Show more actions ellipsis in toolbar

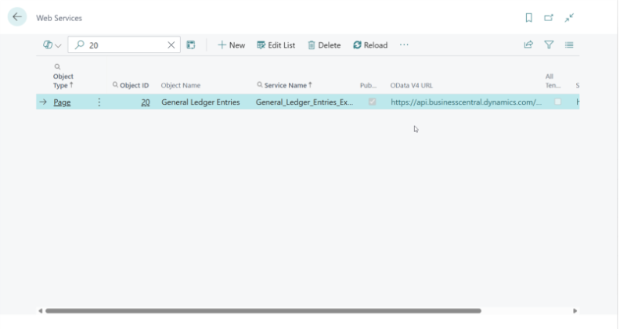click(x=404, y=45)
